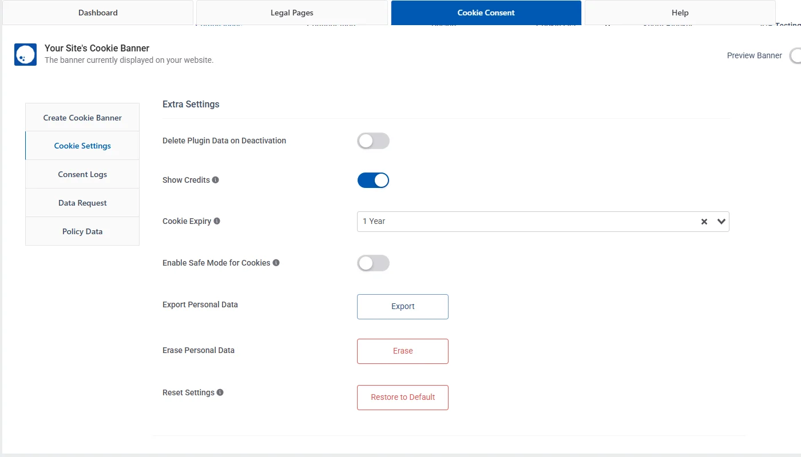Click the Export button
This screenshot has width=801, height=457.
[403, 307]
